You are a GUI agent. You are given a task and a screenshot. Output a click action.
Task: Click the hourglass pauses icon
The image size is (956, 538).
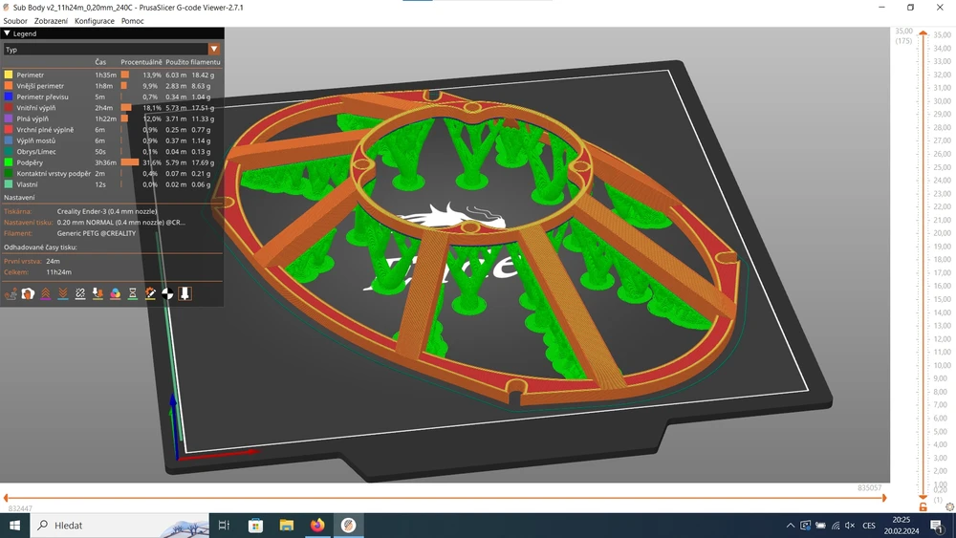coord(133,293)
